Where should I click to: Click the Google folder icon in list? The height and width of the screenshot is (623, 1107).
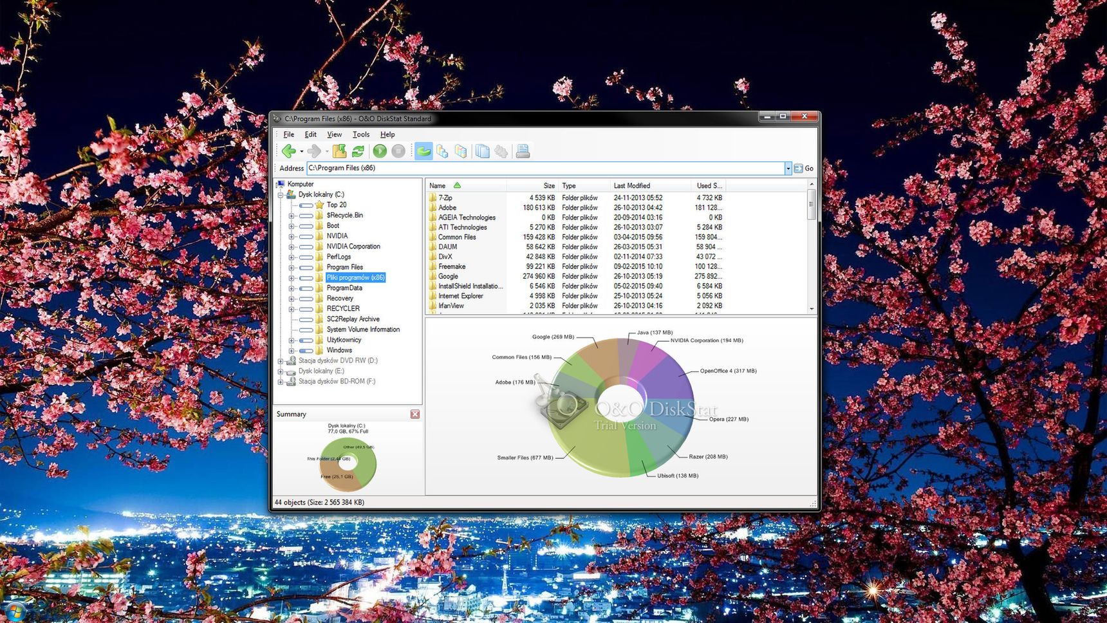click(433, 276)
